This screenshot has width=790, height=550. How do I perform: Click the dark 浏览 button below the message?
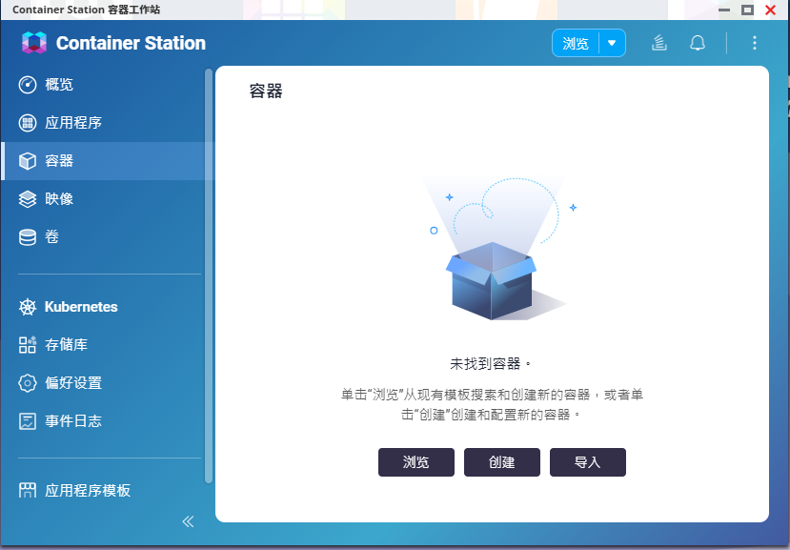click(416, 462)
